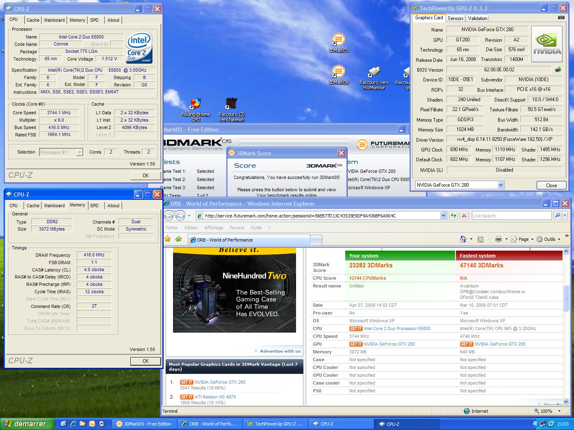Click the Live Search input box

pos(512,215)
